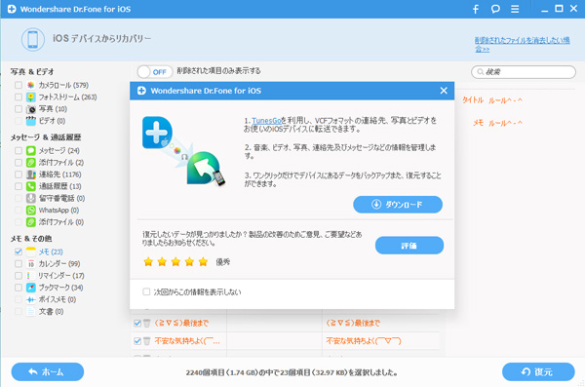Check the メッセージ (24) checkbox
The width and height of the screenshot is (585, 387).
pos(19,150)
